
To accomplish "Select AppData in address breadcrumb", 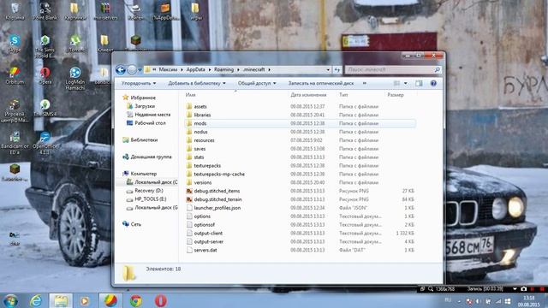I will (x=195, y=70).
